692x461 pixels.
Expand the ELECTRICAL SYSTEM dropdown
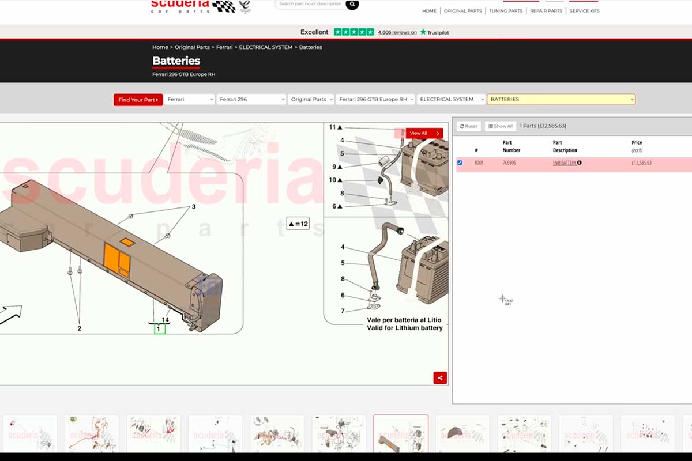451,100
